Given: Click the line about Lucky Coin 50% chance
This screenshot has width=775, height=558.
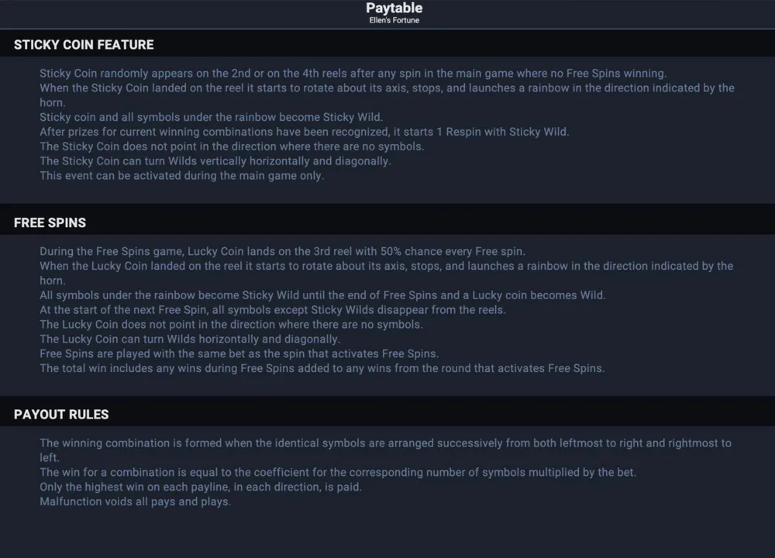Looking at the screenshot, I should click(x=282, y=251).
